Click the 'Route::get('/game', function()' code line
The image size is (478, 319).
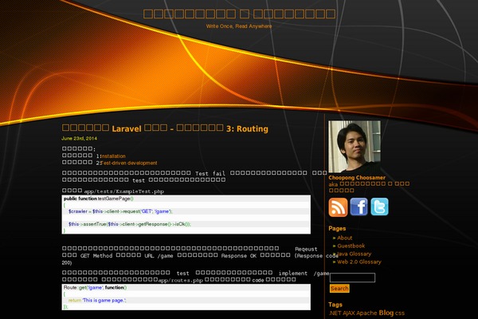(95, 288)
